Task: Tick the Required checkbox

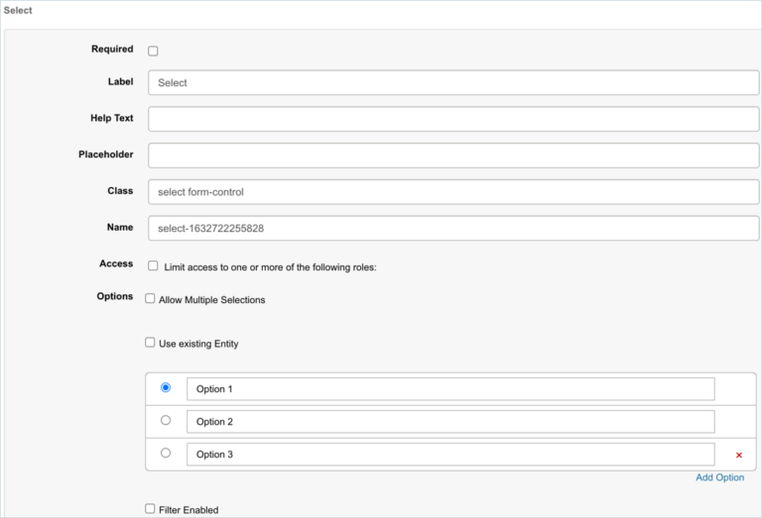Action: coord(153,51)
